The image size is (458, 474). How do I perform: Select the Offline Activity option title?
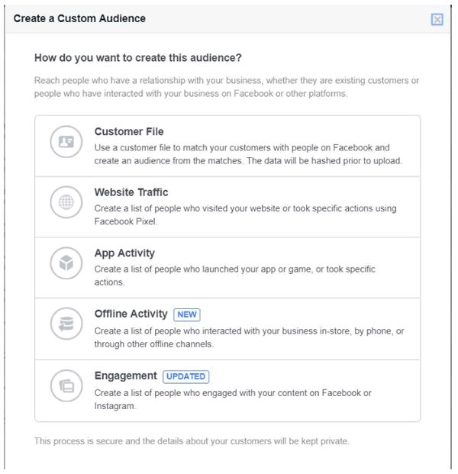pyautogui.click(x=132, y=314)
